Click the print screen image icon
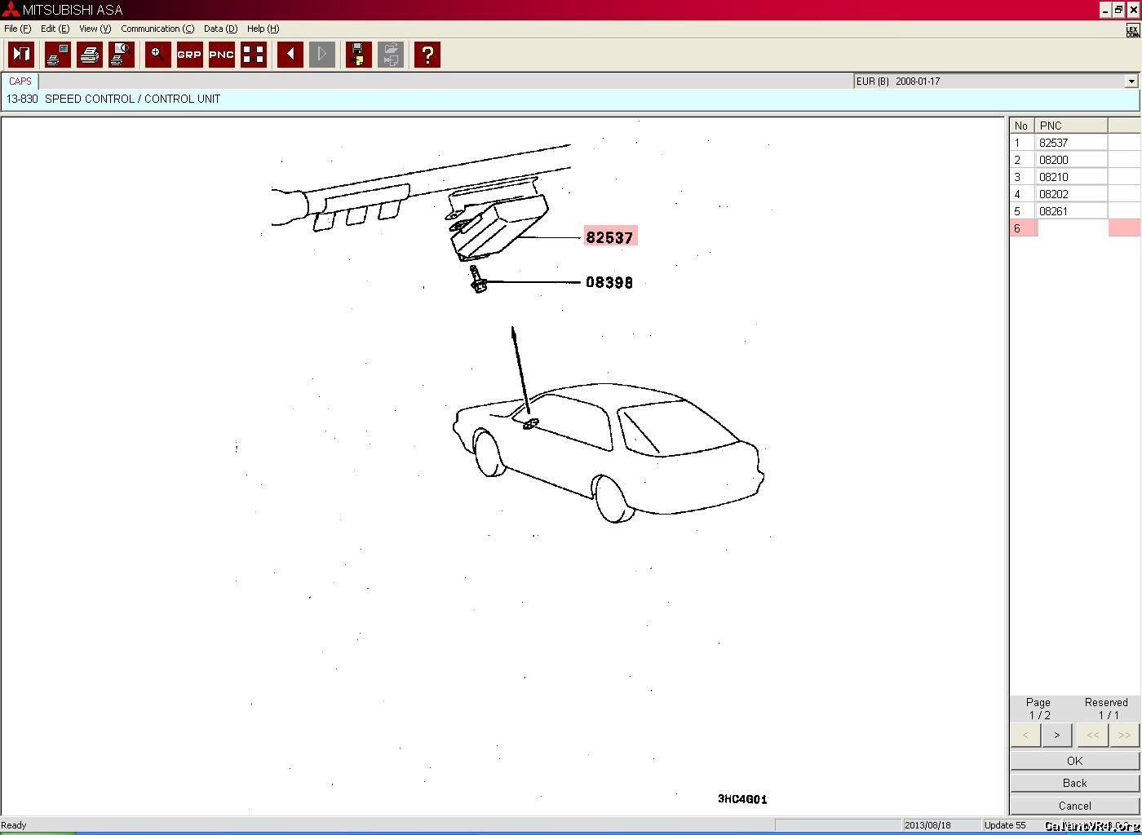Viewport: 1142px width, 835px height. click(x=58, y=55)
